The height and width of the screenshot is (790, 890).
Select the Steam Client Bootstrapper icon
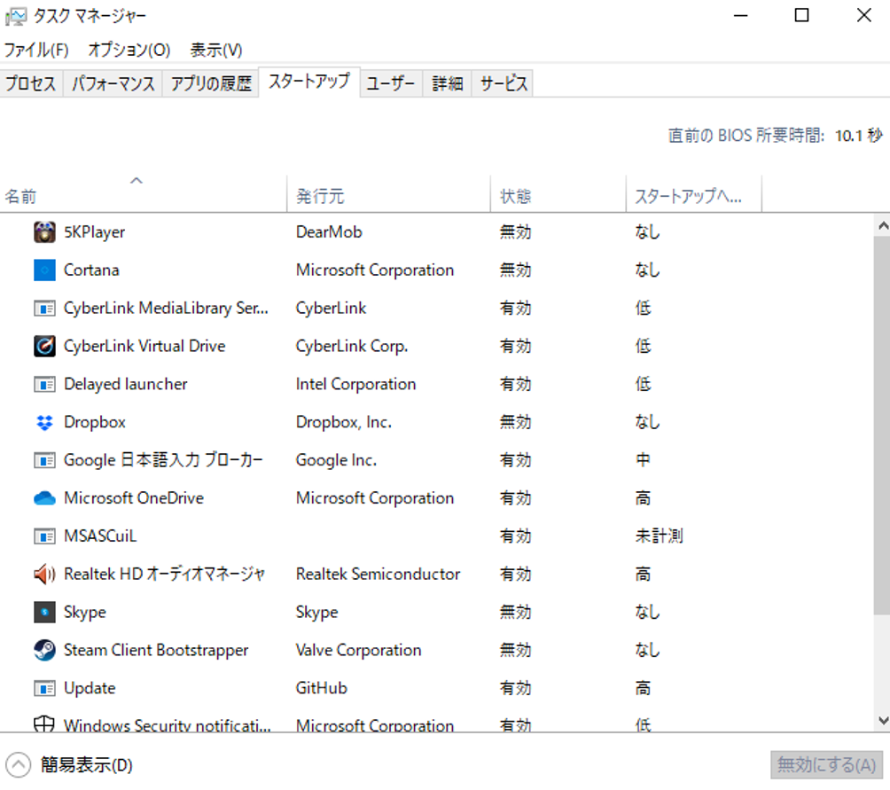[x=44, y=650]
